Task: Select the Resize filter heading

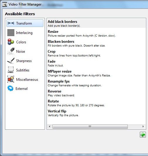Action: pyautogui.click(x=53, y=32)
